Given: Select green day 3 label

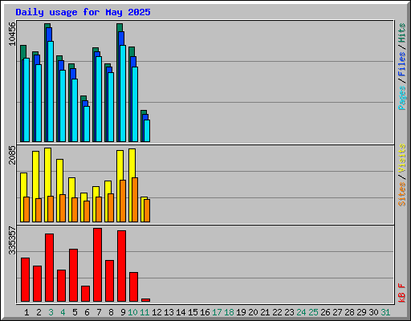Looking at the screenshot, I should (51, 312).
